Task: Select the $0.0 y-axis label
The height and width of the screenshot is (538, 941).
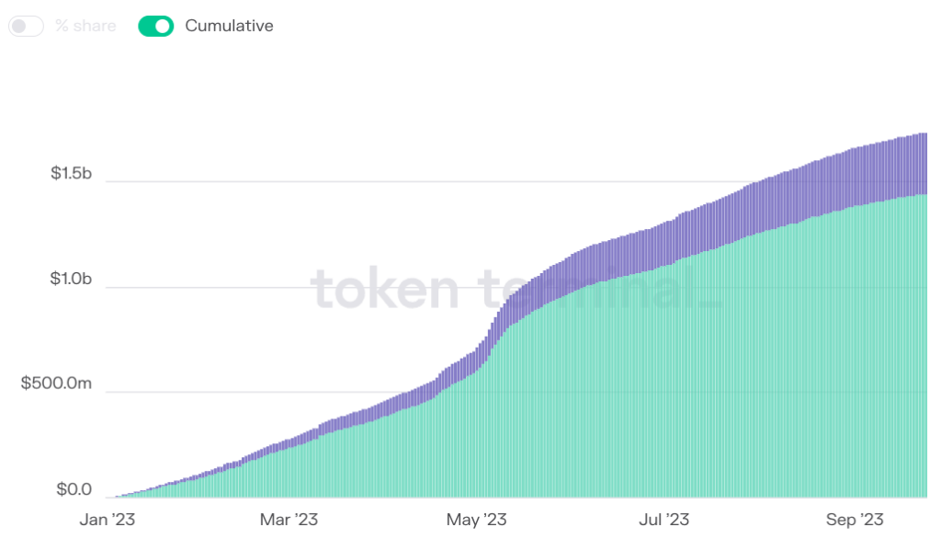Action: [x=74, y=489]
